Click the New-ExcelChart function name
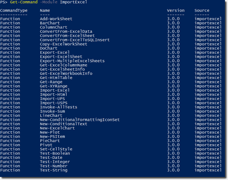This screenshot has height=180, width=228. point(57,128)
